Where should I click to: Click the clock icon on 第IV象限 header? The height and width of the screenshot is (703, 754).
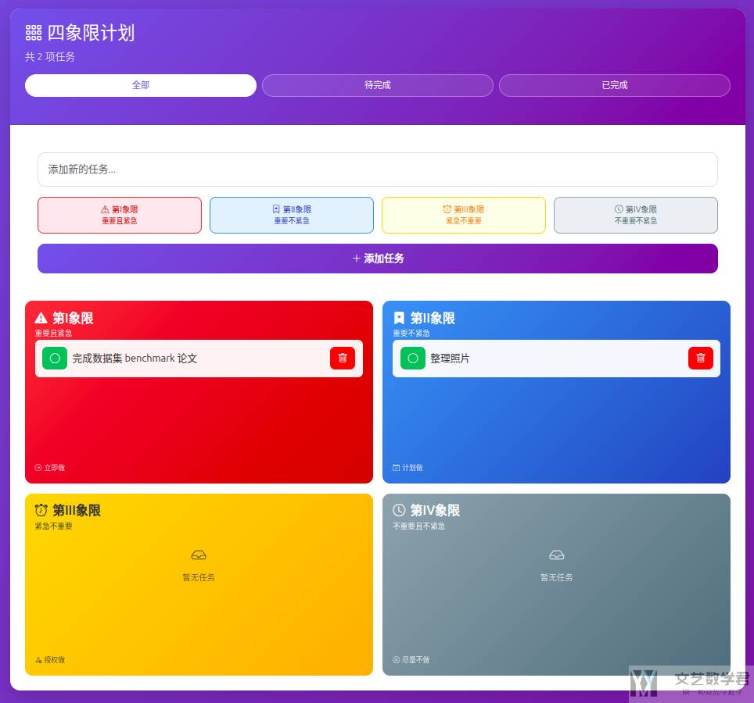399,509
